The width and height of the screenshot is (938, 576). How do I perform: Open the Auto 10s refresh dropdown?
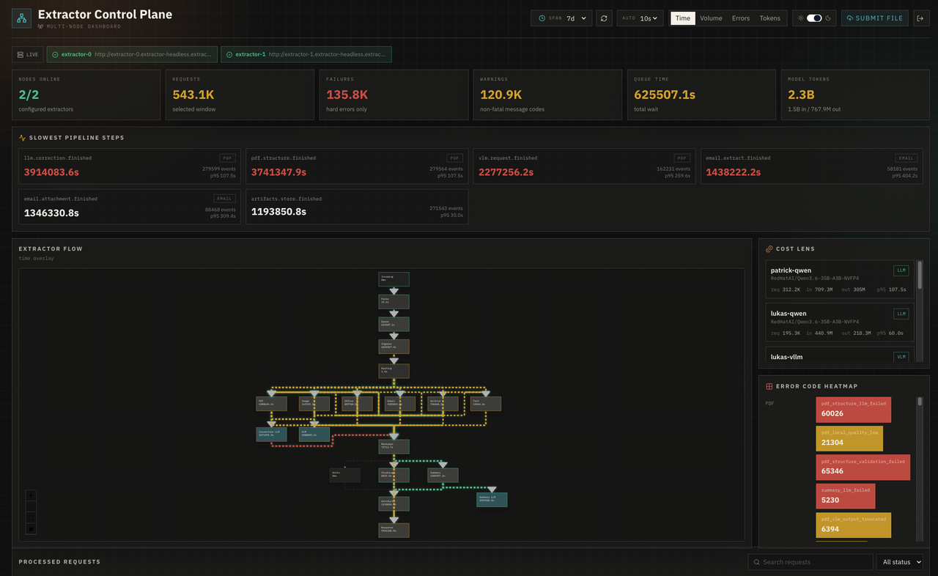[x=640, y=18]
